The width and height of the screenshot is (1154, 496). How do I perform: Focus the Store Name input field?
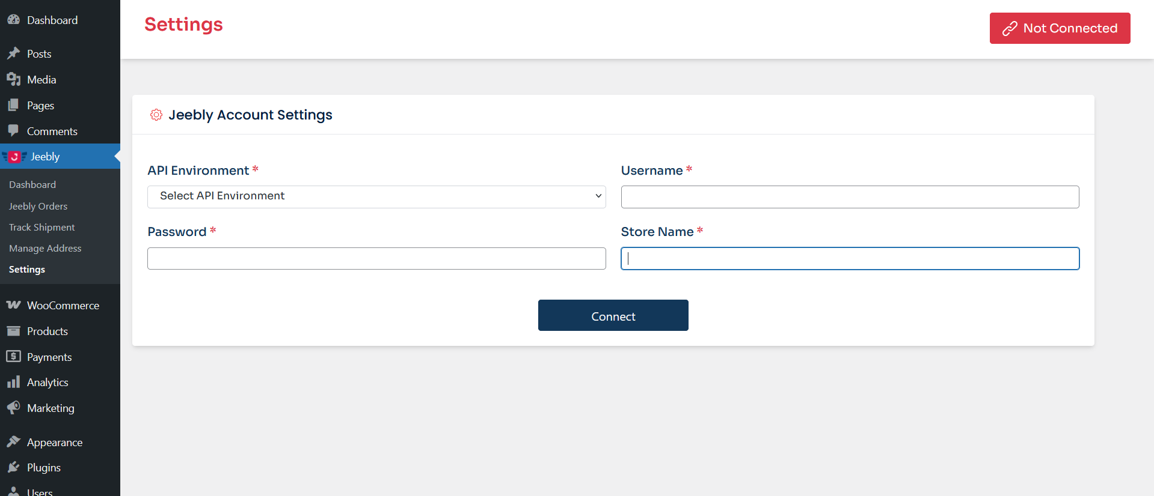point(850,258)
